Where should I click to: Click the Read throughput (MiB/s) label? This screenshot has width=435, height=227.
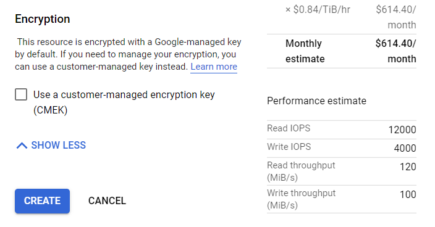tap(301, 171)
